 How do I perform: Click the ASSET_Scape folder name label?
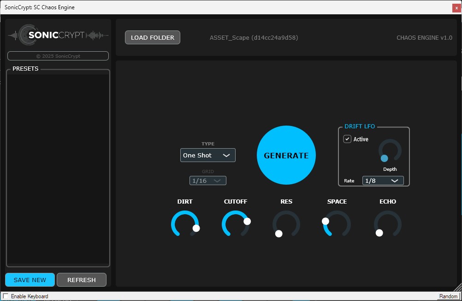coord(254,37)
